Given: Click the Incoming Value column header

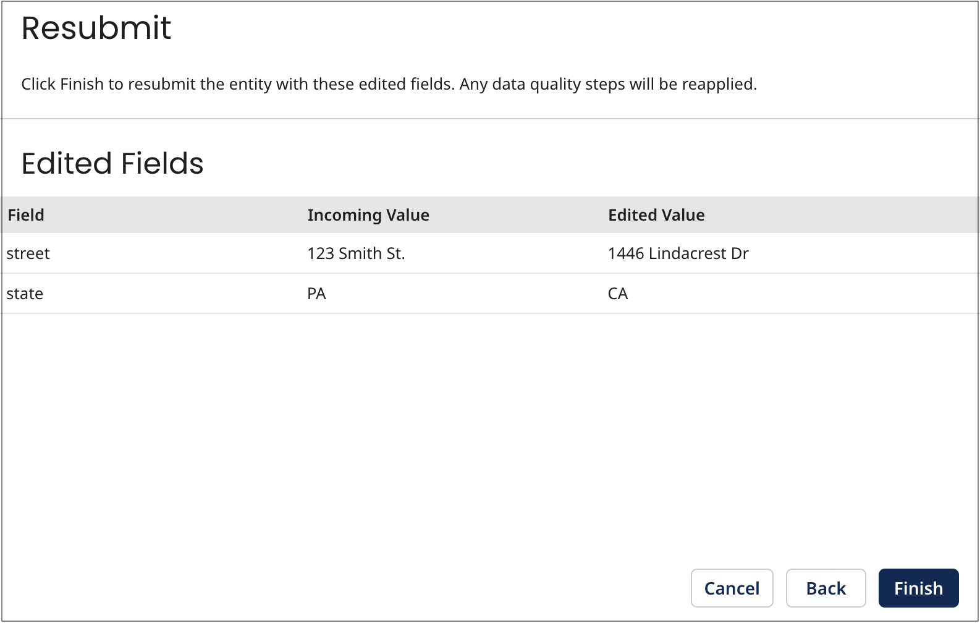Looking at the screenshot, I should tap(368, 215).
